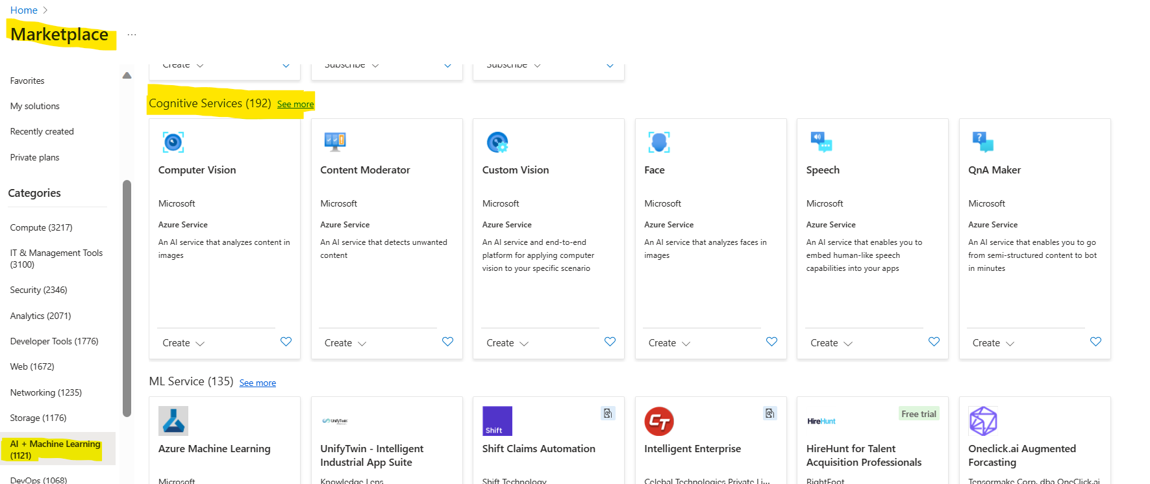
Task: Select the Storage (1176) category
Action: 38,418
